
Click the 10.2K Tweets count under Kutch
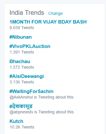22,127
